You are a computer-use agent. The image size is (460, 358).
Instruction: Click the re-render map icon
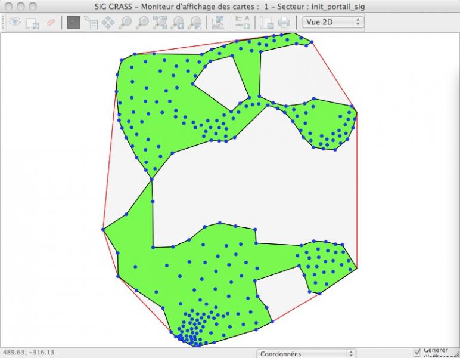[x=32, y=23]
